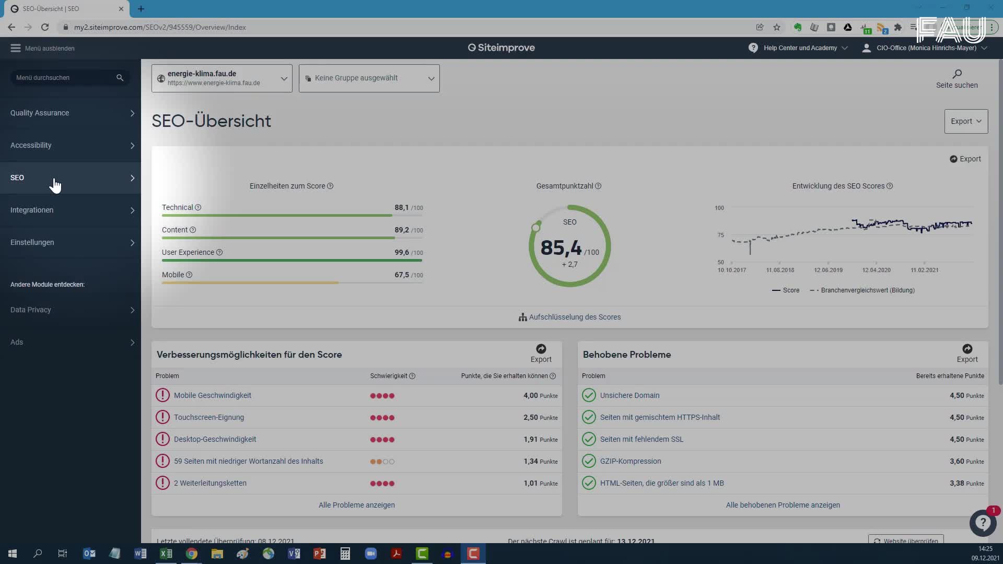Click Export icon in Verbesserungsmöglichkeiten panel

541,349
